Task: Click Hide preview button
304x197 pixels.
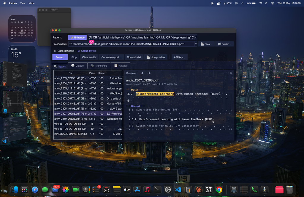Action: pos(156,57)
